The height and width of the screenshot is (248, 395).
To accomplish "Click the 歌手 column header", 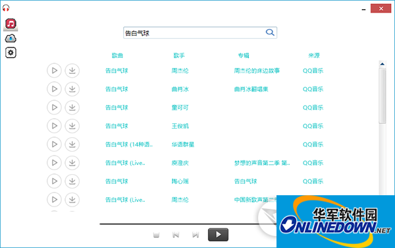I will point(179,55).
